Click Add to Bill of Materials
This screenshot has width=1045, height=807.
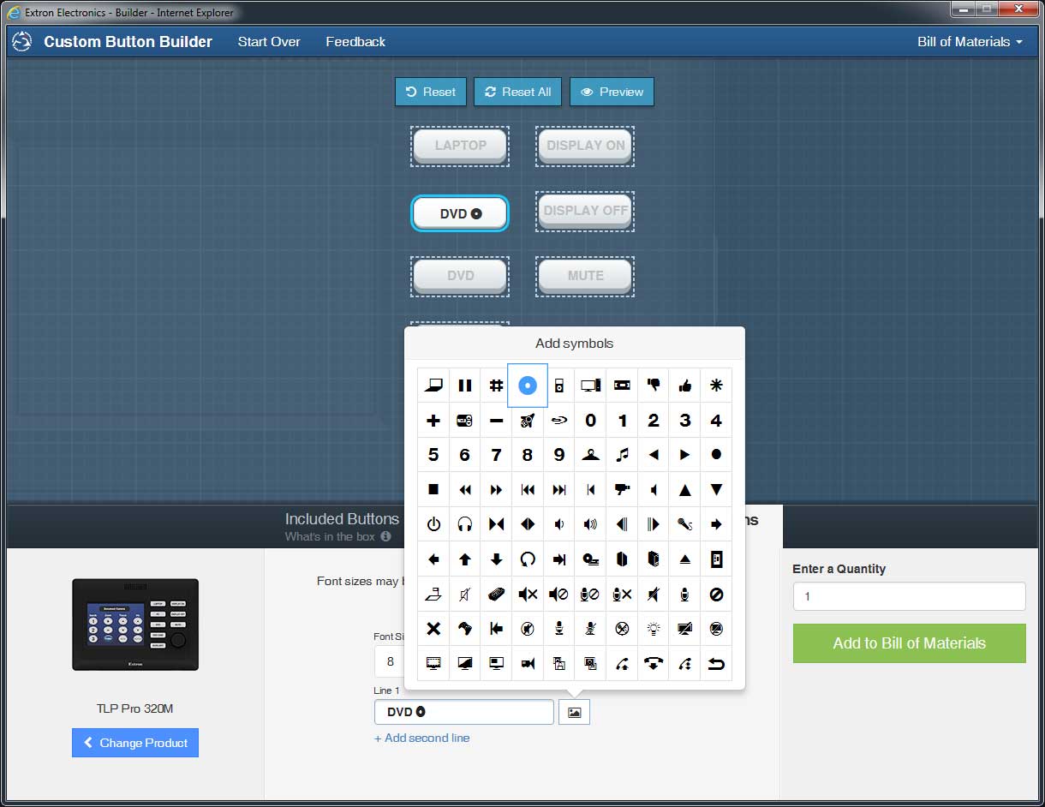(910, 643)
